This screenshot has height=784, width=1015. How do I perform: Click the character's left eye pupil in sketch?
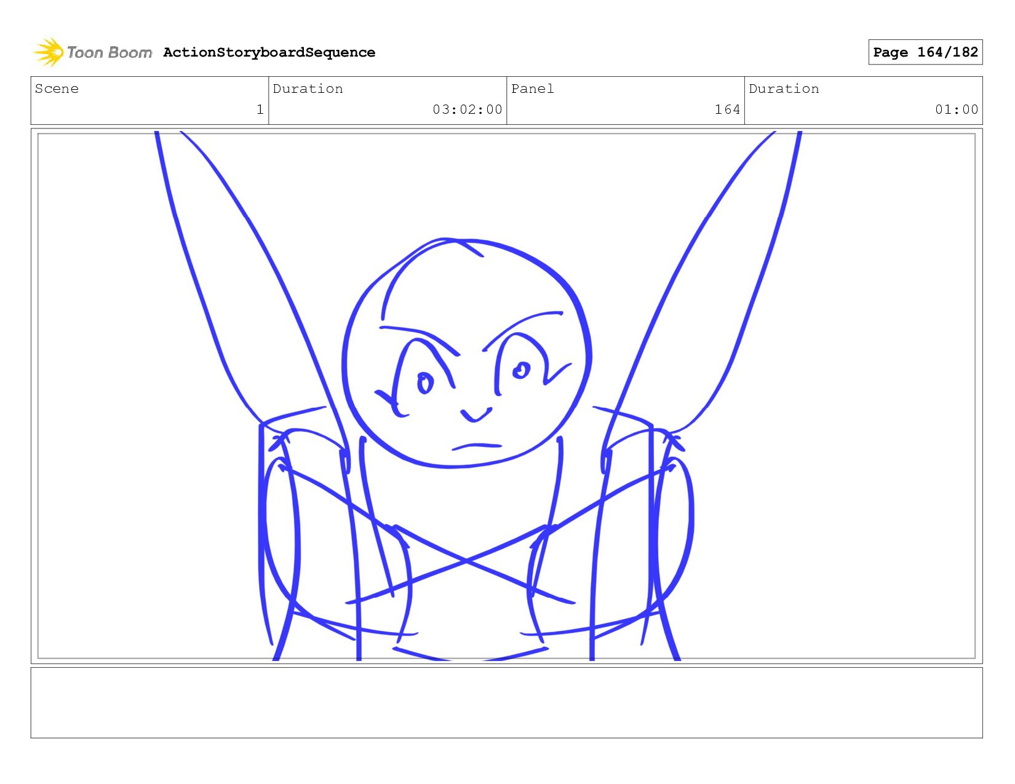pyautogui.click(x=425, y=384)
